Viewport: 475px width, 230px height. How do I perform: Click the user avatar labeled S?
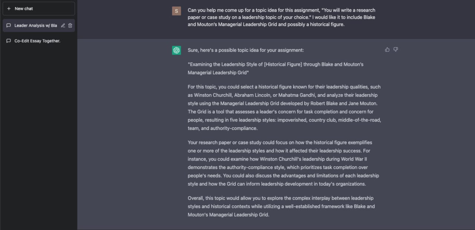click(176, 11)
